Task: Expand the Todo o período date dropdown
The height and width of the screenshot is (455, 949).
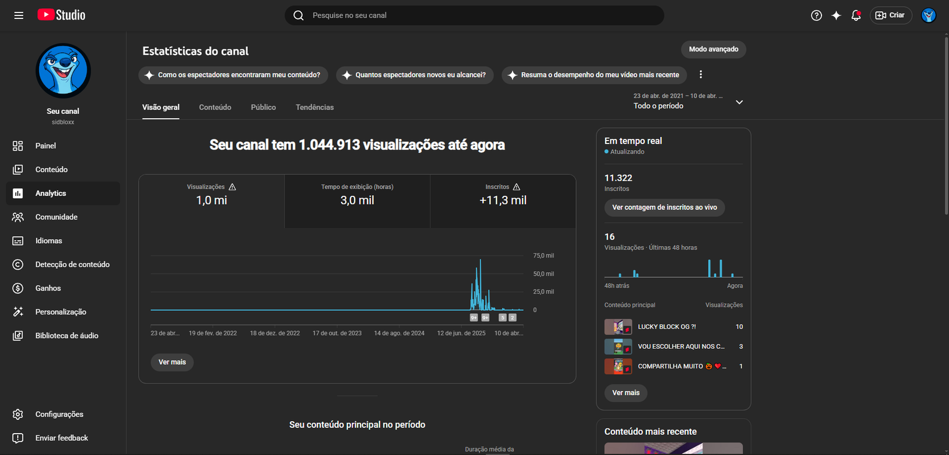Action: [x=688, y=101]
